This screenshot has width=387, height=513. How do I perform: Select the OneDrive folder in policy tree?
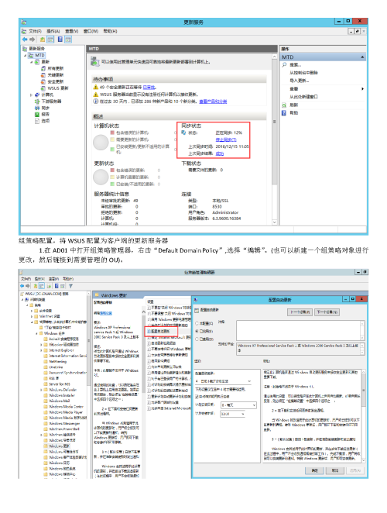[x=56, y=367]
